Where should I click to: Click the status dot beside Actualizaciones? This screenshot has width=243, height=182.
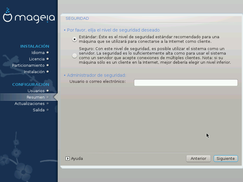48,103
